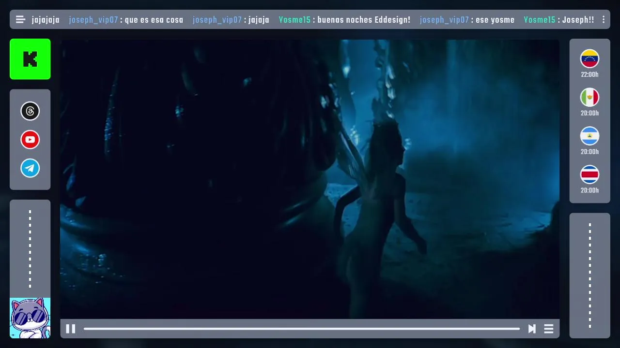Open the playlist menu icon

549,329
